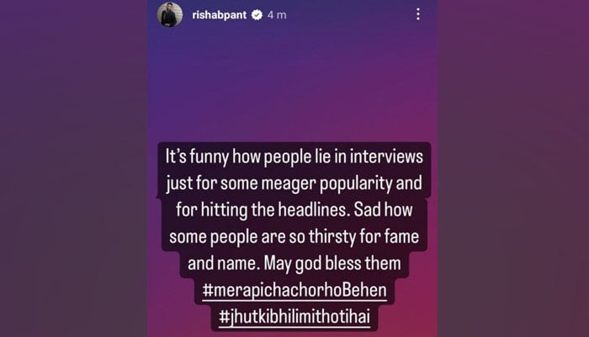The height and width of the screenshot is (337, 589).
Task: Tap the line 'just for some meager popularity and'
Action: point(294,183)
